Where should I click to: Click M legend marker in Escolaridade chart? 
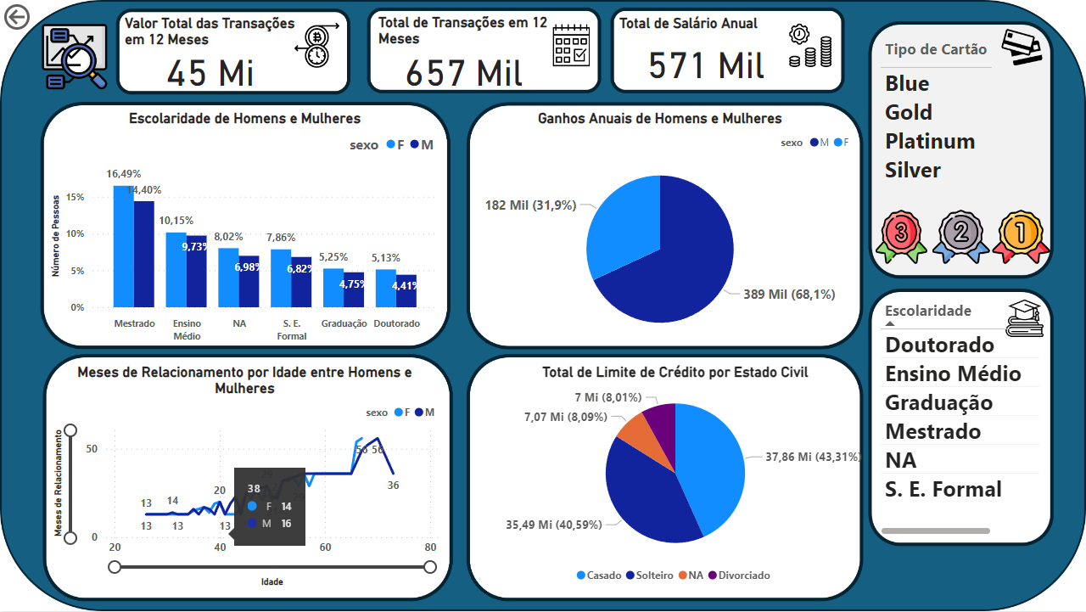(x=415, y=145)
